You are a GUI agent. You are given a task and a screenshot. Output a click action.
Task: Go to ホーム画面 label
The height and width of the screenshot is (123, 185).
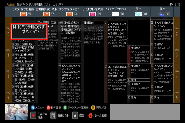(100, 115)
